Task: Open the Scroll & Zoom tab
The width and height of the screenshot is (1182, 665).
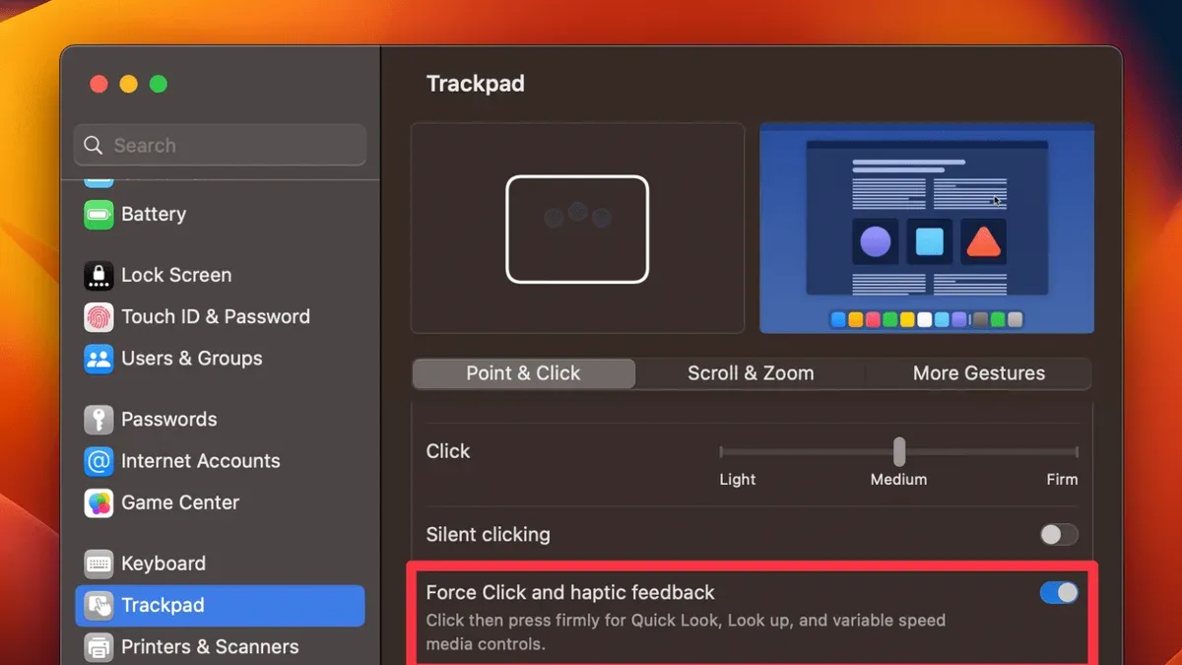Action: pyautogui.click(x=751, y=373)
